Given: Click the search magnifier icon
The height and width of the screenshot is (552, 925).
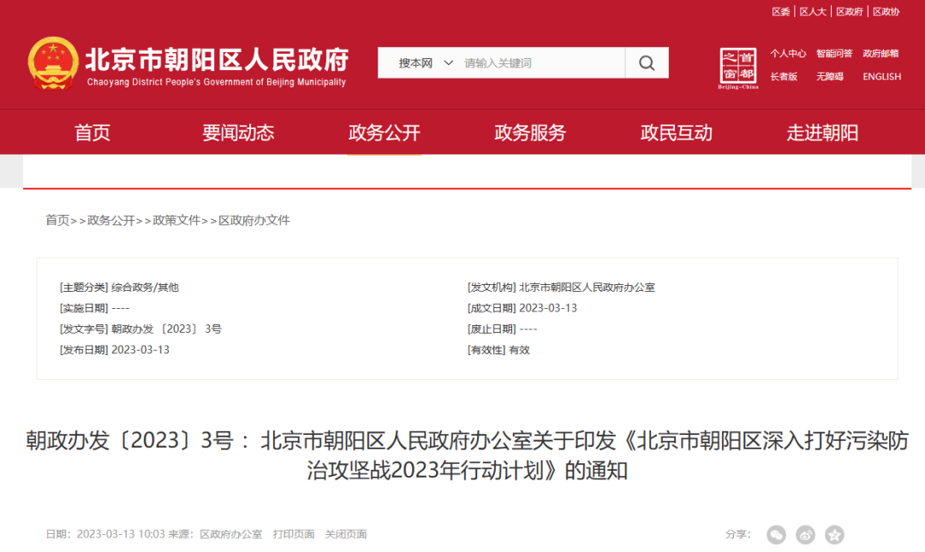Looking at the screenshot, I should pos(647,63).
